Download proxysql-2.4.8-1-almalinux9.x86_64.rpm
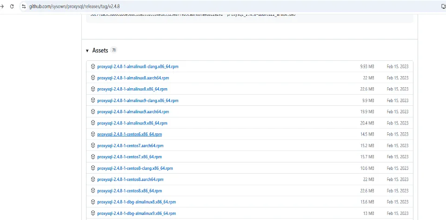The height and width of the screenshot is (220, 446). pos(132,123)
